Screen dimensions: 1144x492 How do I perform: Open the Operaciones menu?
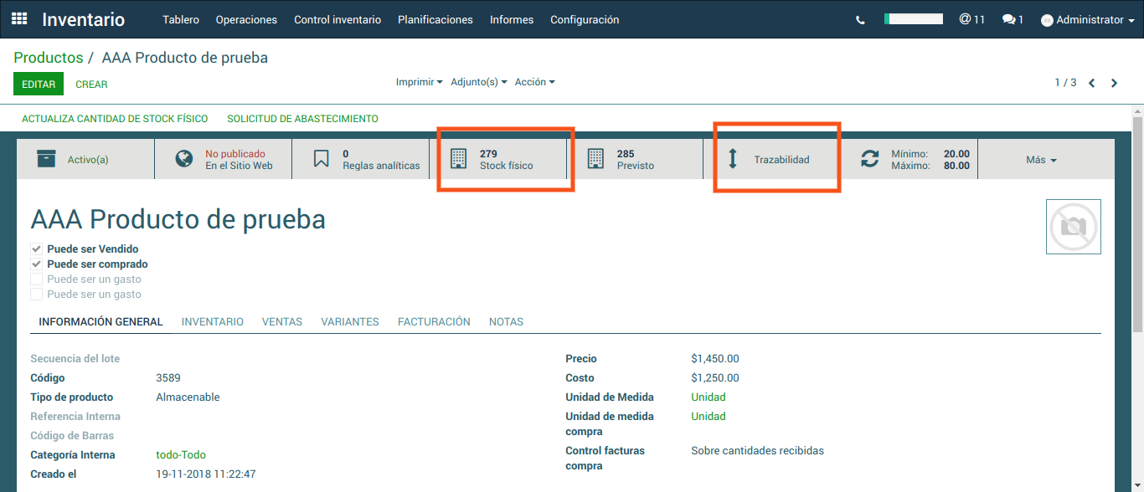click(246, 19)
